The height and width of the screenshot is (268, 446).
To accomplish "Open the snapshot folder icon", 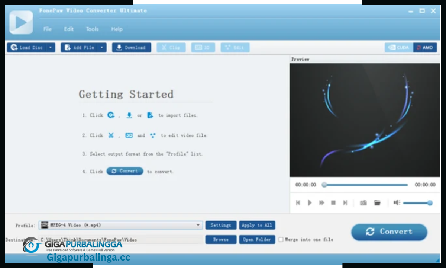I will 377,202.
